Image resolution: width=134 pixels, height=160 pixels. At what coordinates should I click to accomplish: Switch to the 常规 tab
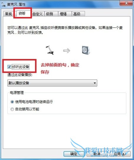tap(9, 14)
